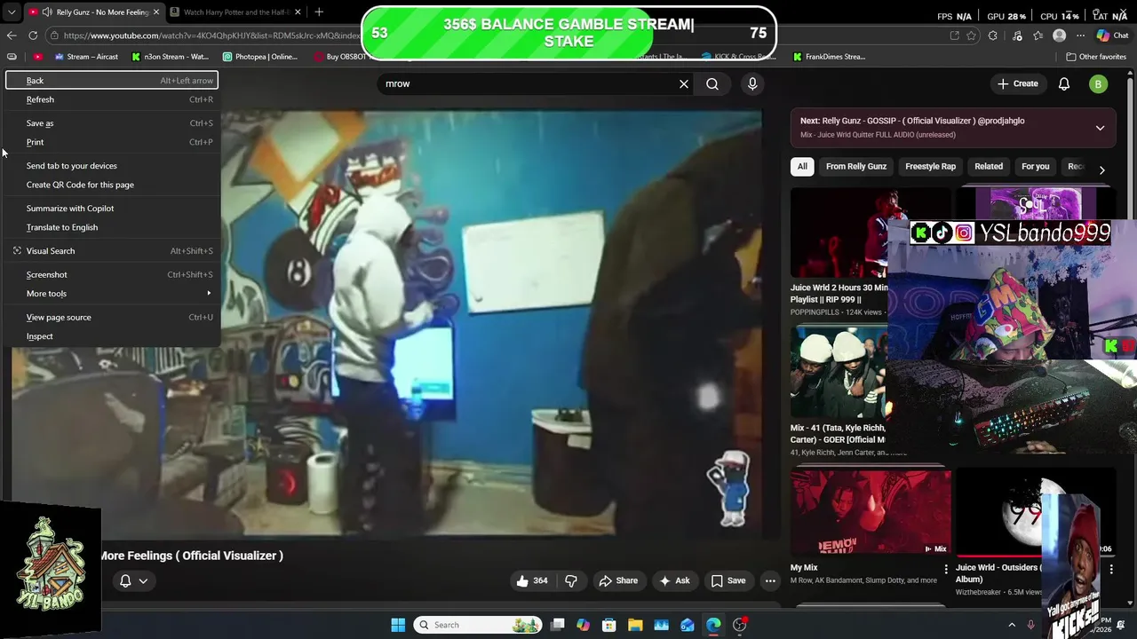Choose Print in the context menu
Image resolution: width=1137 pixels, height=639 pixels.
[x=111, y=142]
